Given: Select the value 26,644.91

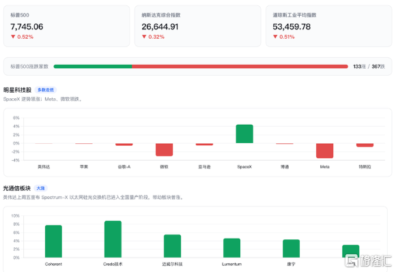Looking at the screenshot, I should pyautogui.click(x=160, y=27).
